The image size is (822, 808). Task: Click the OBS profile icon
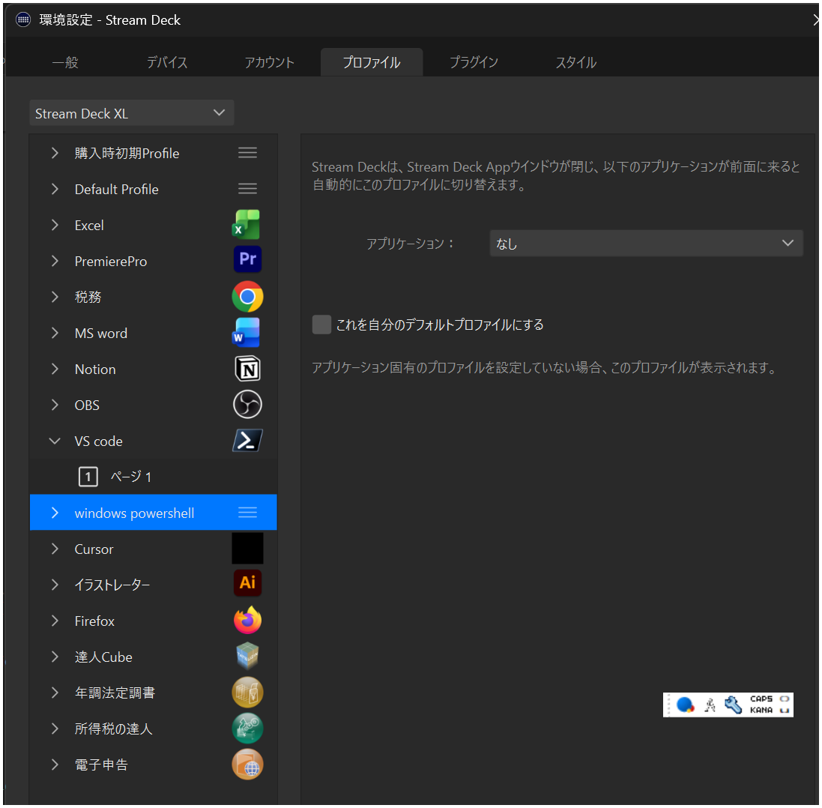[x=247, y=404]
